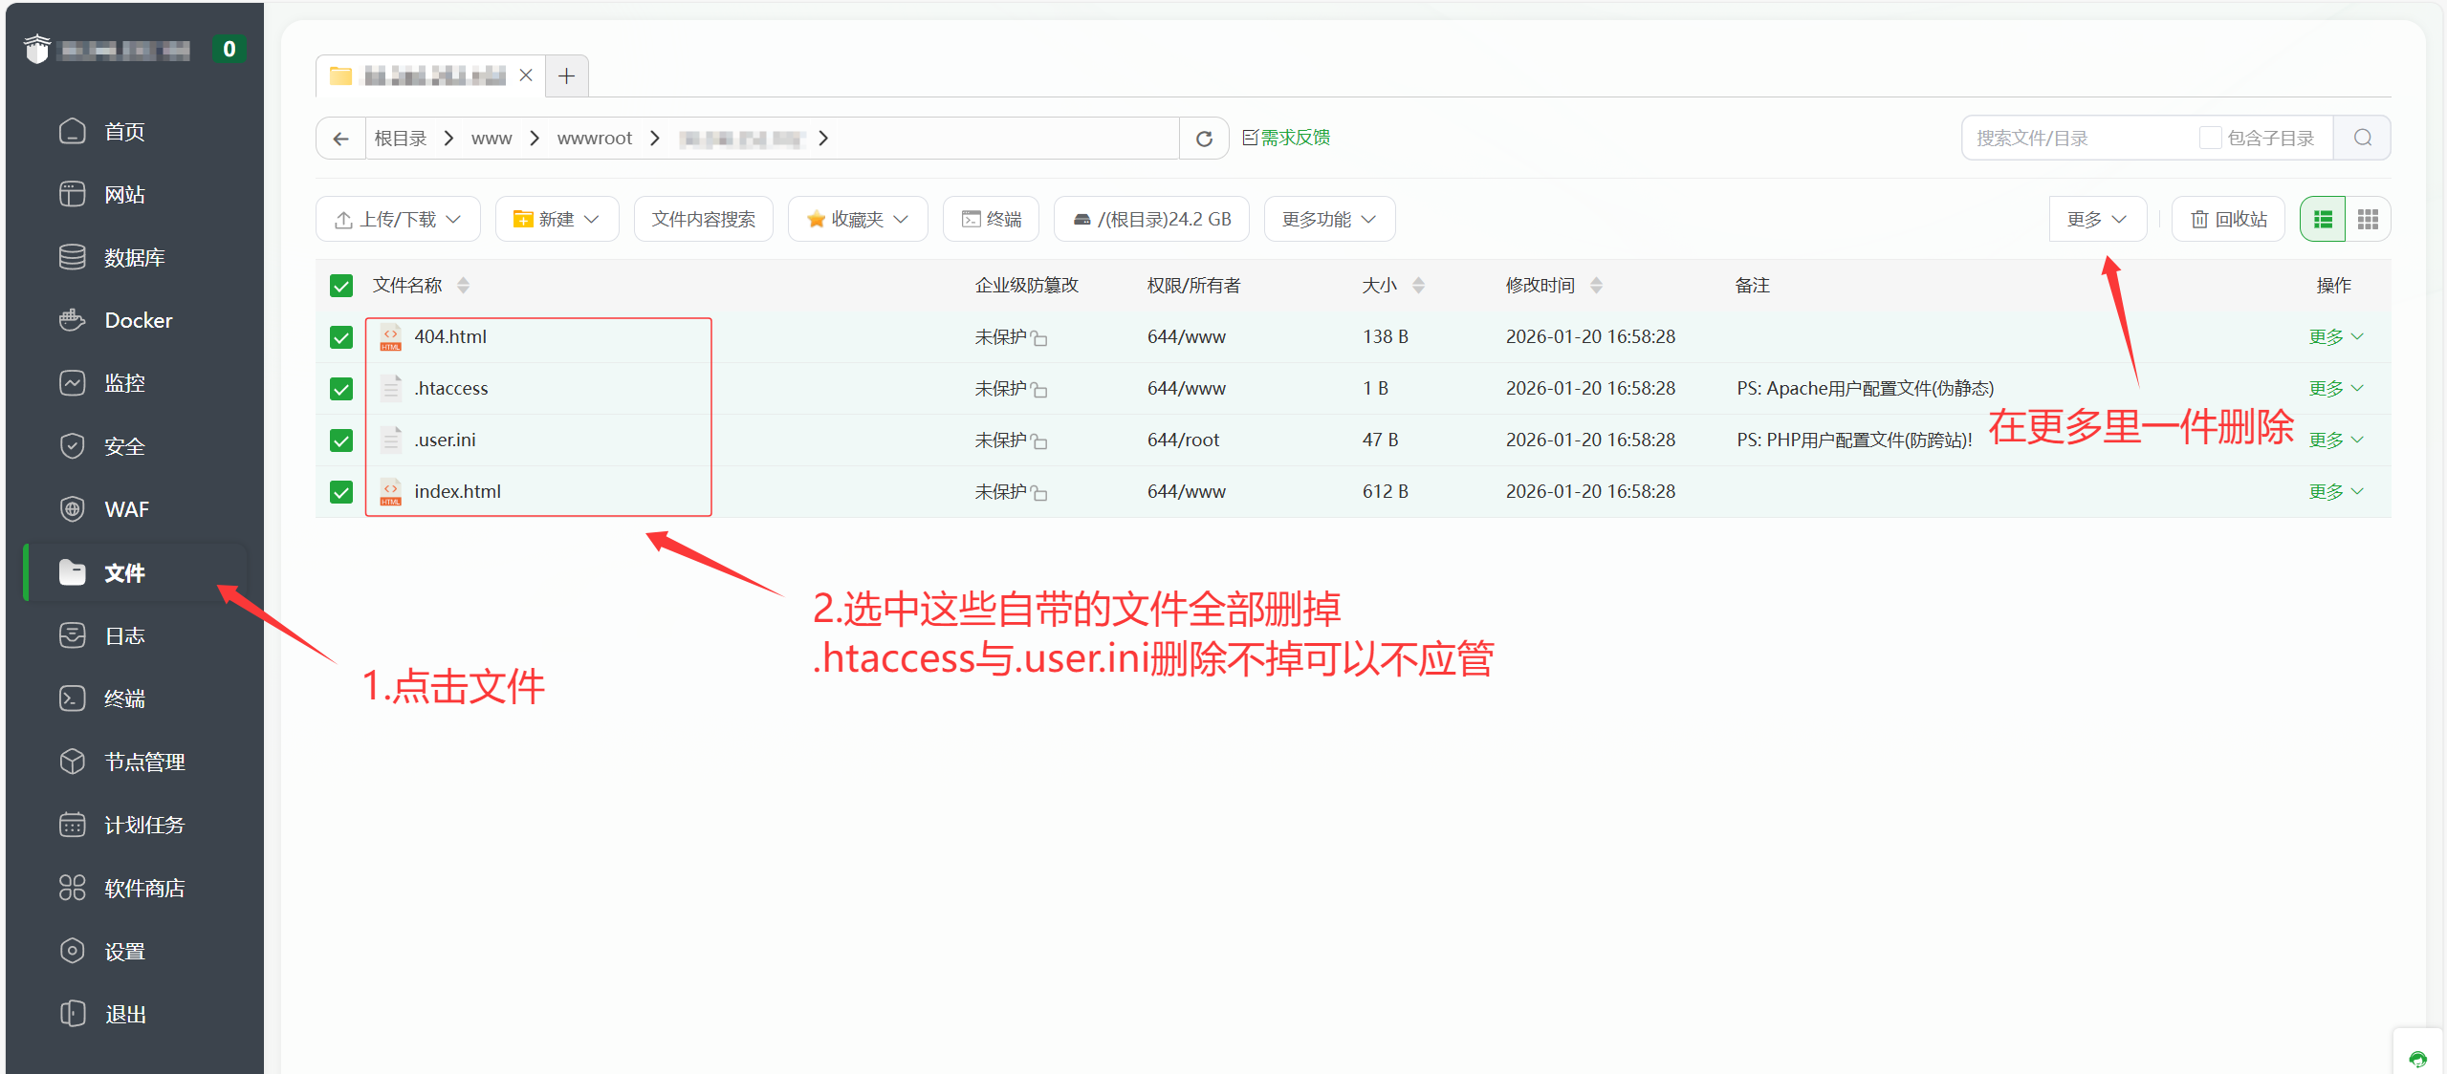This screenshot has width=2447, height=1074.
Task: Uncheck the index.html checkbox
Action: click(341, 492)
